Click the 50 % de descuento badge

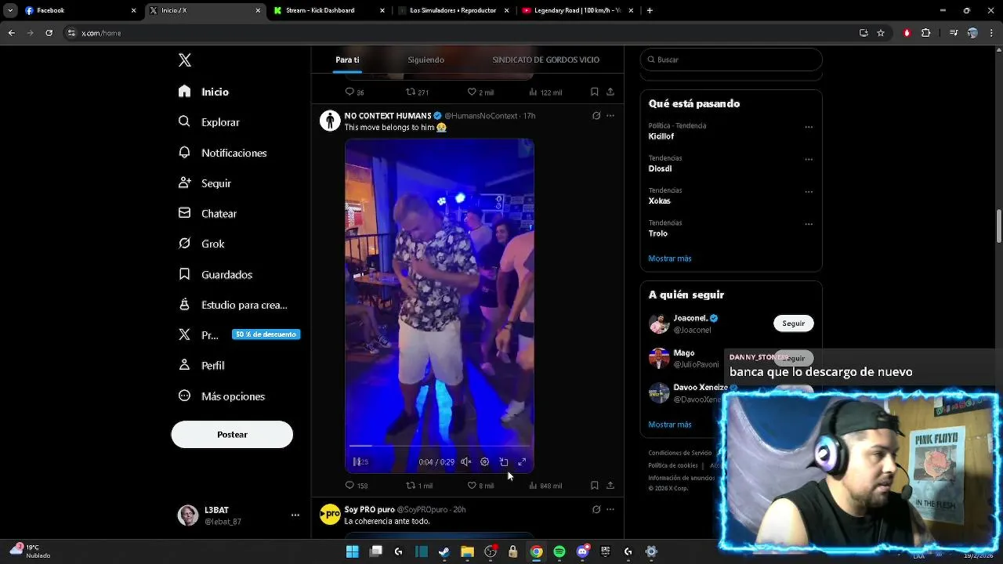tap(266, 334)
